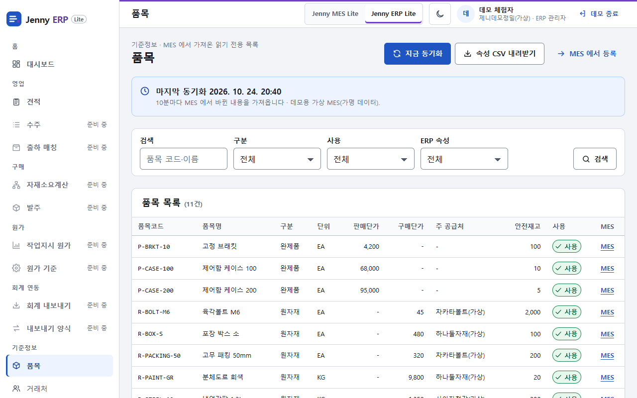Follow the MES 에서 등록 link

[x=587, y=54]
